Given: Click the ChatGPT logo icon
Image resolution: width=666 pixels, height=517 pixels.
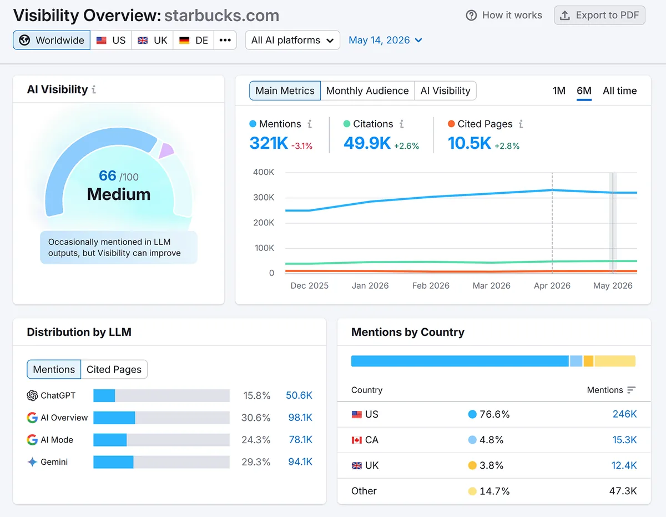Looking at the screenshot, I should 32,395.
